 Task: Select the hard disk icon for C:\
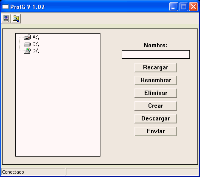point(27,44)
